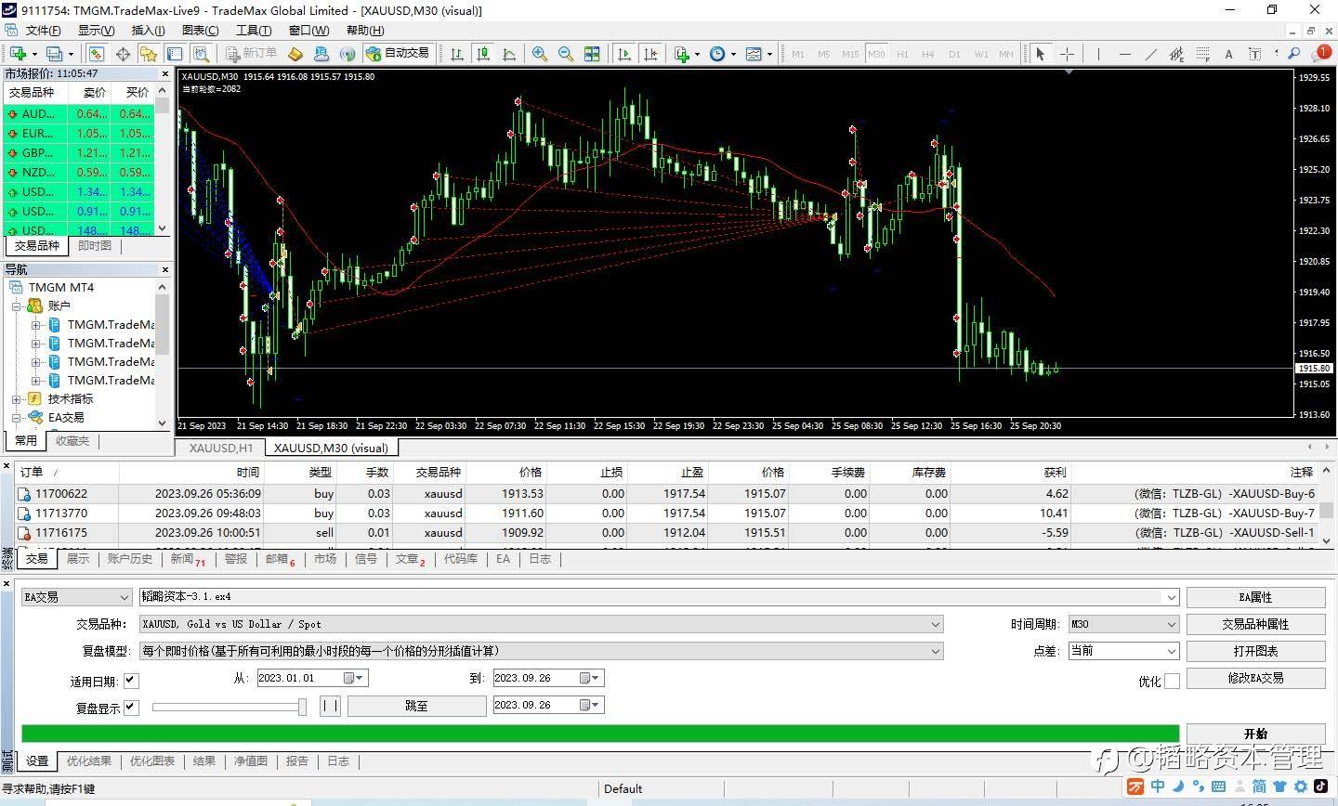Select the text 'A' drawing tool

click(1228, 54)
